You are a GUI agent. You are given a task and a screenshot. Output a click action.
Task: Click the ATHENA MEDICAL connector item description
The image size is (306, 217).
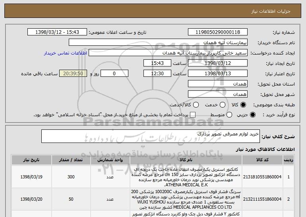(x=186, y=177)
